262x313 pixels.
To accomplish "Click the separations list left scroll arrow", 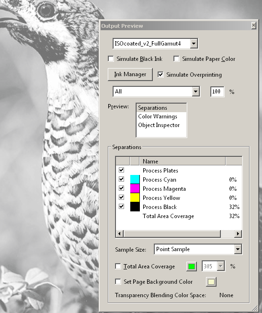I will coord(120,233).
